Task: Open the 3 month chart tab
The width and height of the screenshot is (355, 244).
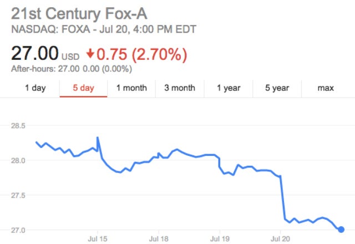Action: pos(179,88)
